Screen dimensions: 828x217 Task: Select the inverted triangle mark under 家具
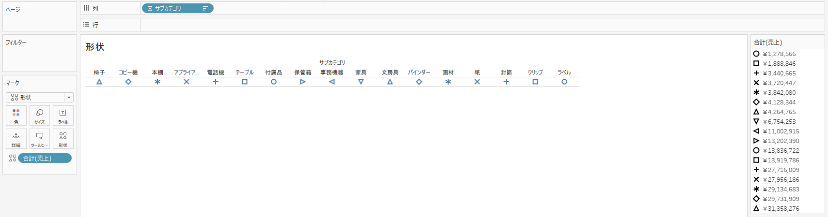click(x=361, y=82)
